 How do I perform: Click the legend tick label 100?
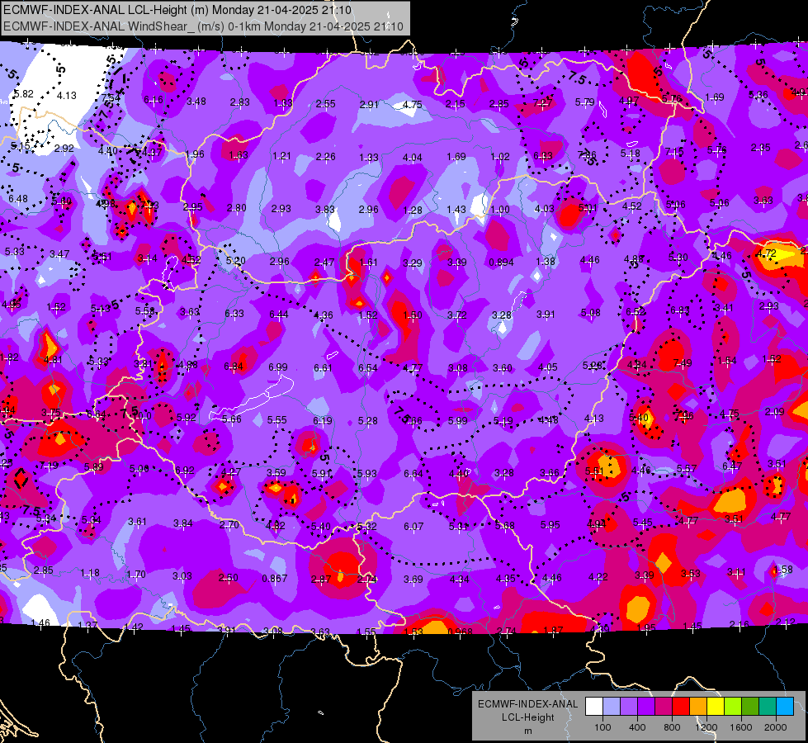tap(602, 727)
